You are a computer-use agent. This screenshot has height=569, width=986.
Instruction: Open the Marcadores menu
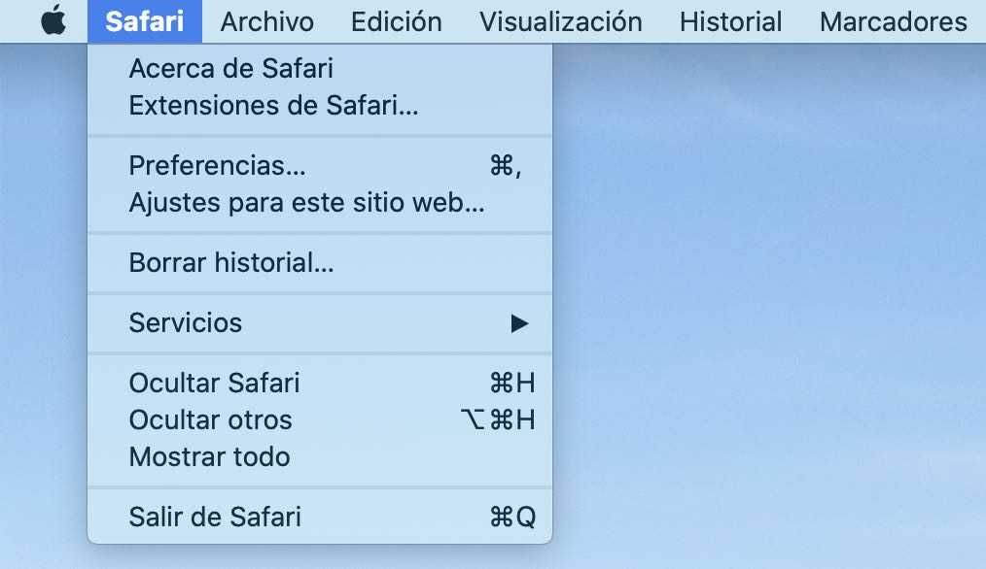[x=892, y=20]
